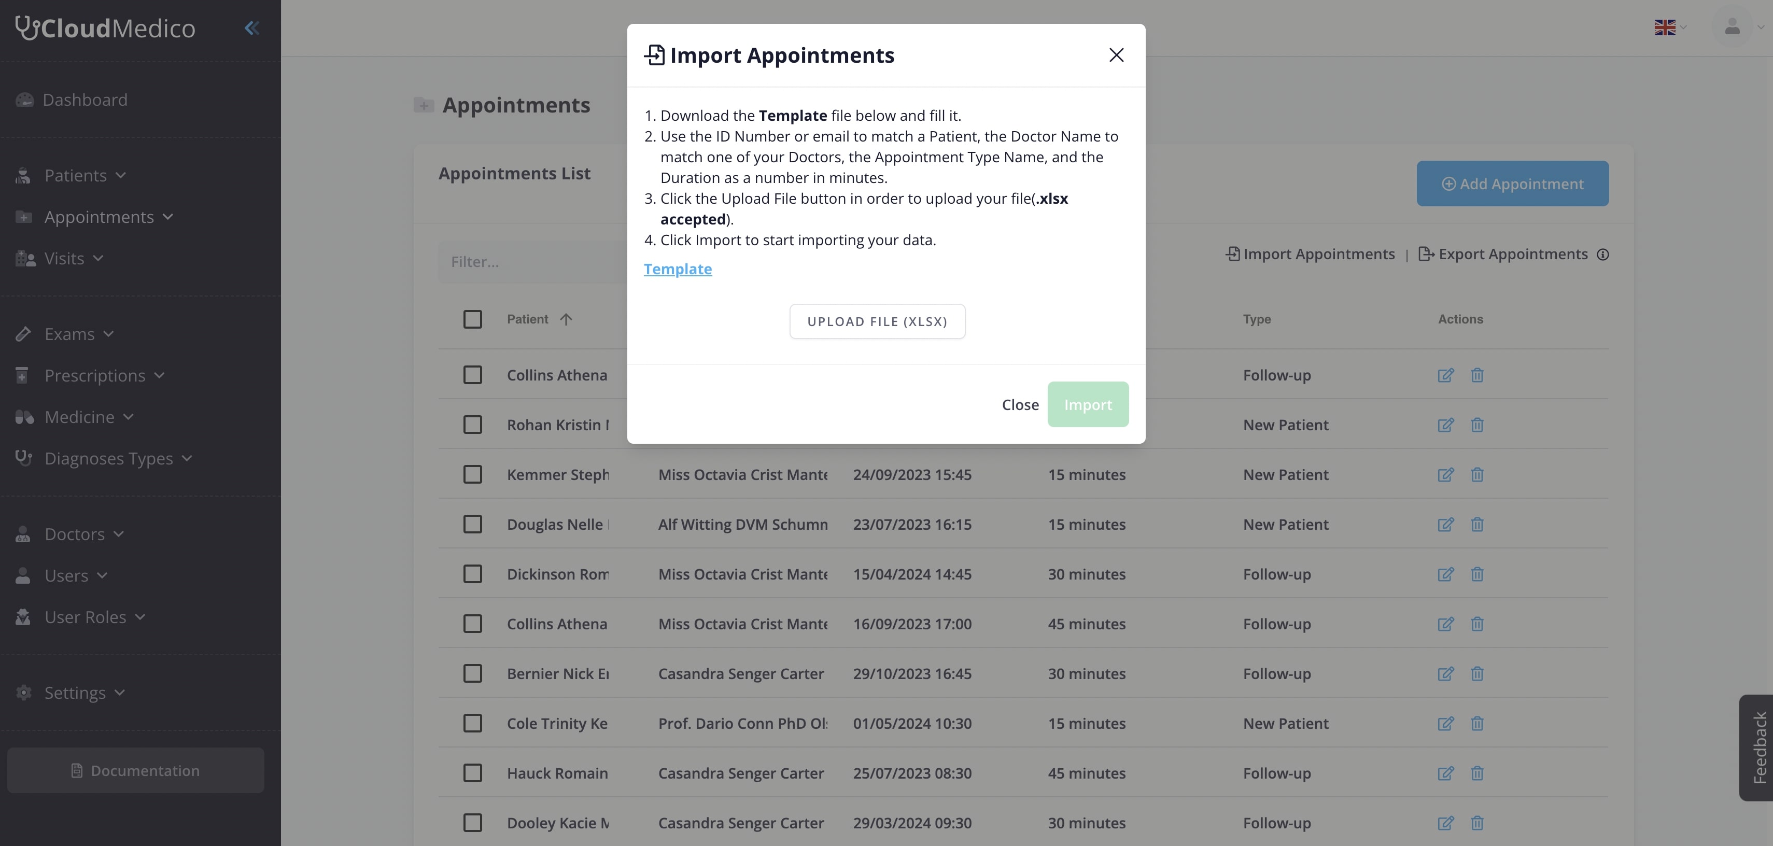Delete the Hauck Romain appointment

pos(1477,773)
